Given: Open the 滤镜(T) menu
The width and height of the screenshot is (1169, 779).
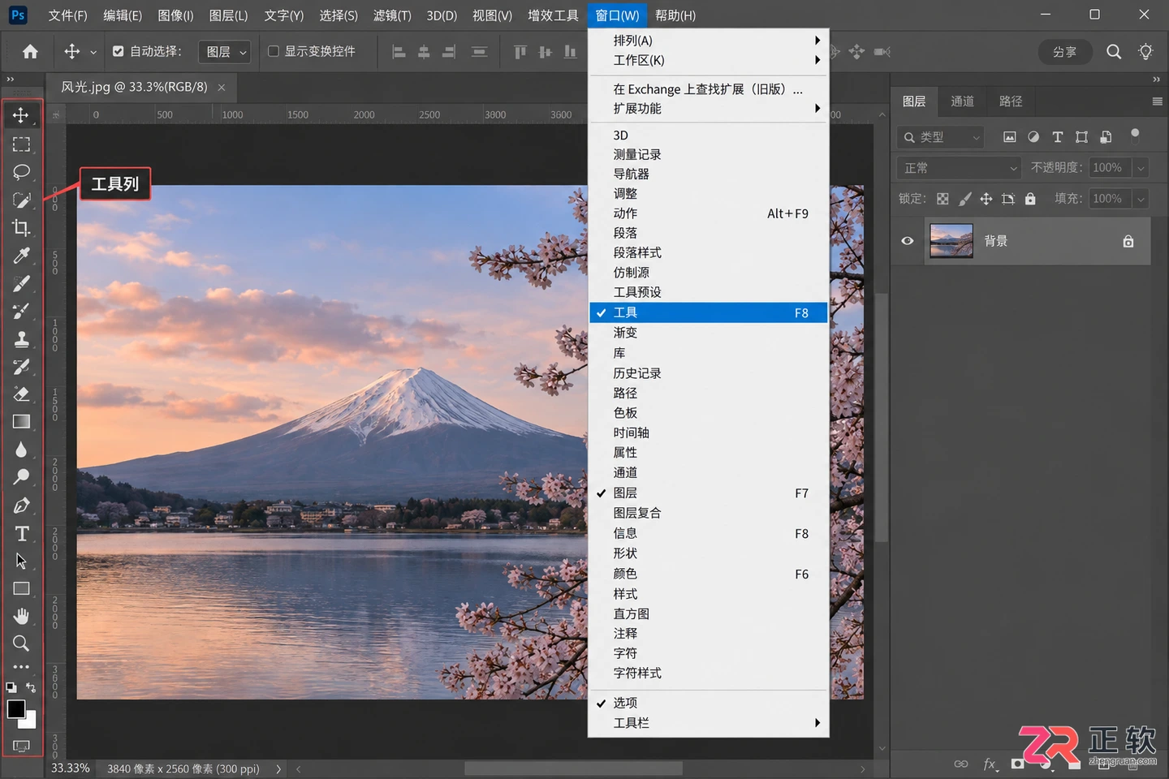Looking at the screenshot, I should pos(392,15).
